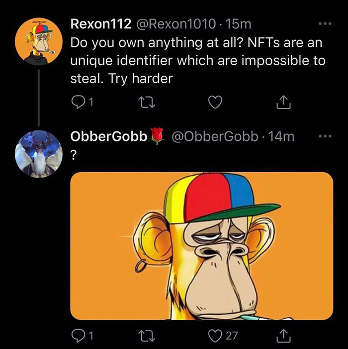The height and width of the screenshot is (349, 348).
Task: Open the @ObberGobb handle
Action: coord(215,136)
